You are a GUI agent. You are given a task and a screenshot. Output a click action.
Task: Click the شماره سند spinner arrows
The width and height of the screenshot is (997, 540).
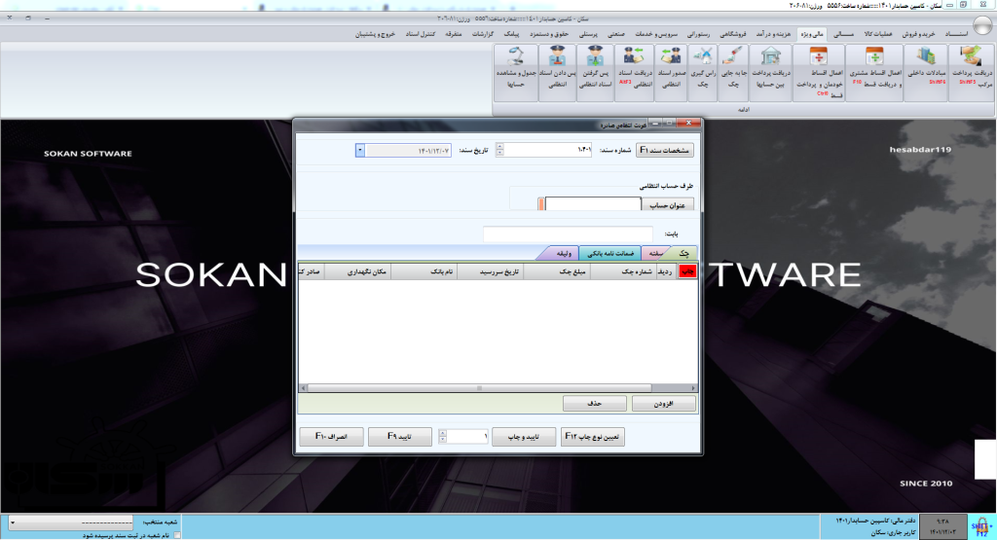point(499,150)
